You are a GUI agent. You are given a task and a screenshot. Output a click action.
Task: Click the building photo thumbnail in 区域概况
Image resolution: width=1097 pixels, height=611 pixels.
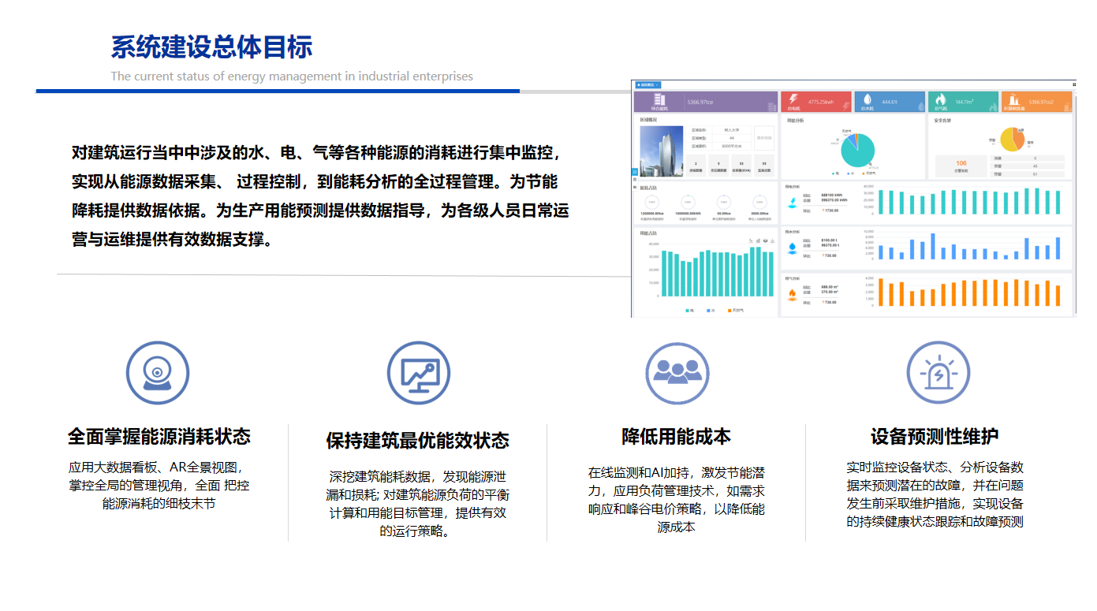click(x=661, y=150)
